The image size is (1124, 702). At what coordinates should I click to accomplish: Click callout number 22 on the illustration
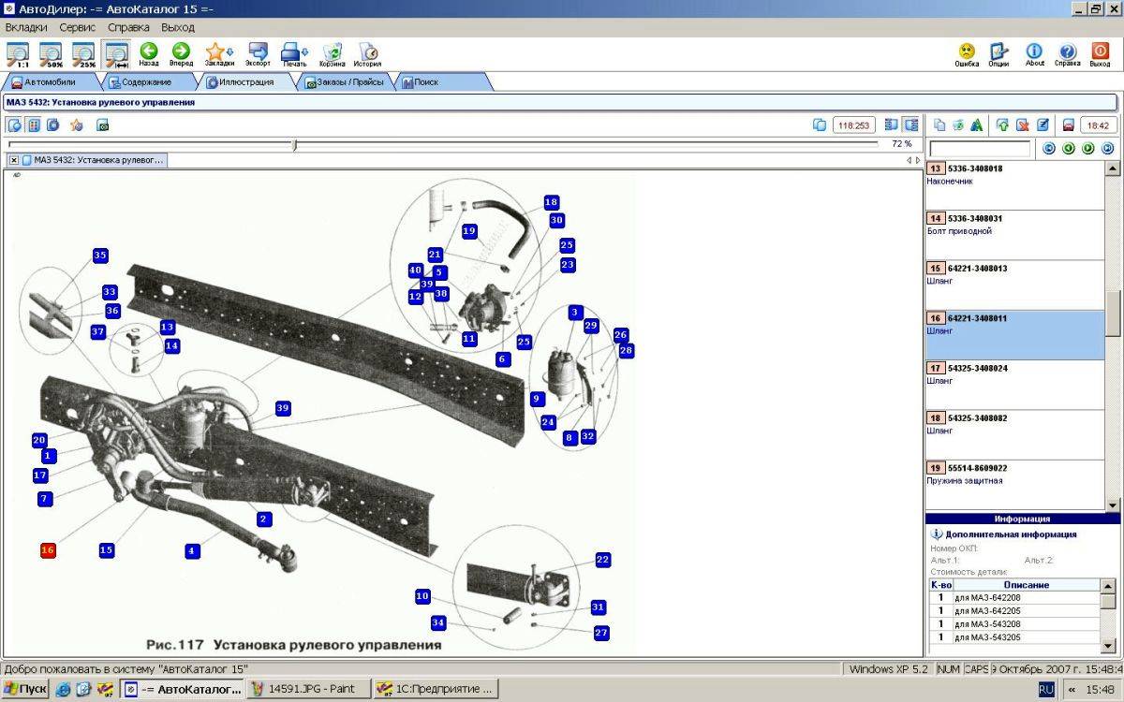coord(602,560)
